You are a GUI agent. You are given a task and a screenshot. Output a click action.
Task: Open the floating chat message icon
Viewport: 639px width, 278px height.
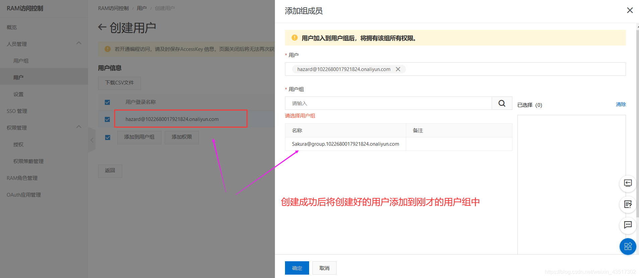[628, 225]
